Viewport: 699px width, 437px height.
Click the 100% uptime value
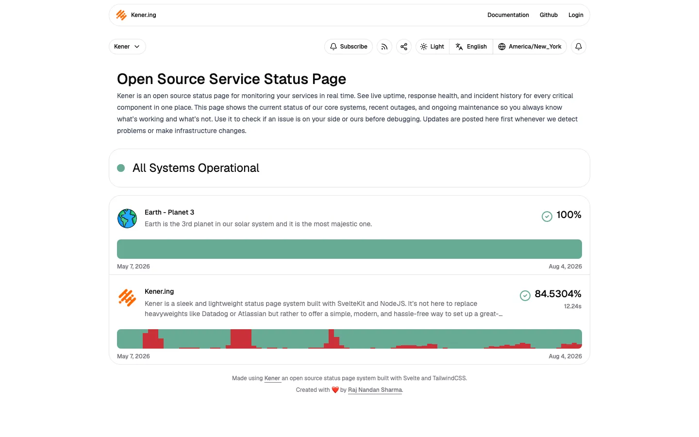point(569,215)
